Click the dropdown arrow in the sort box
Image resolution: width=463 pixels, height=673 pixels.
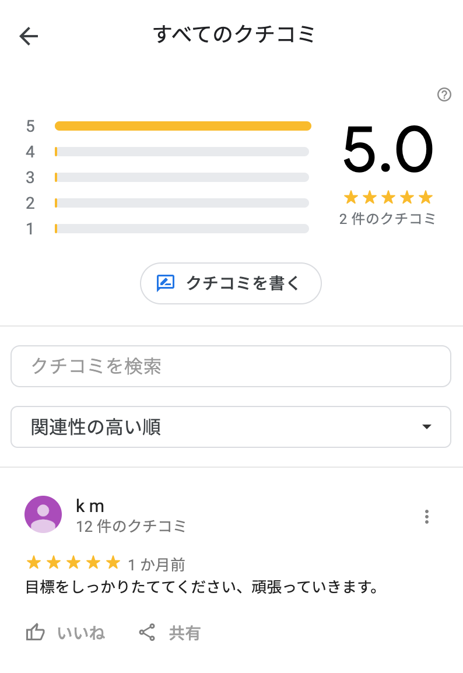[x=426, y=427]
